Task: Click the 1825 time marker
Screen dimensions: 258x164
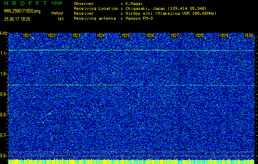Action: [126, 36]
